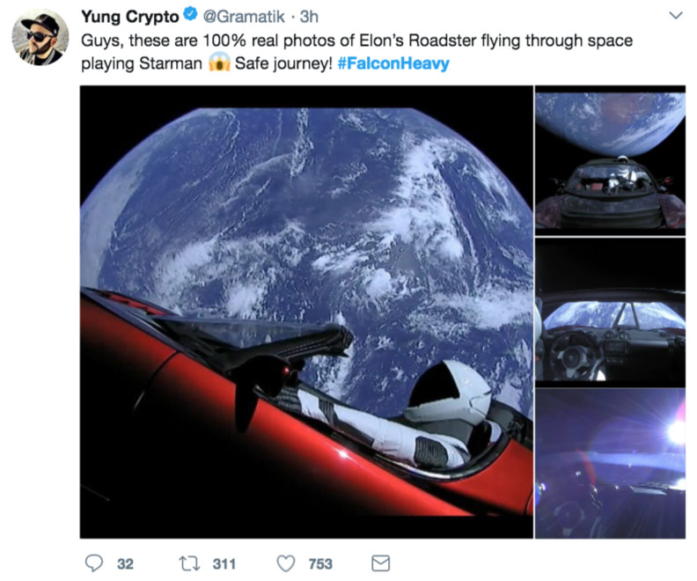697x581 pixels.
Task: Click the 32 replies count
Action: [125, 563]
